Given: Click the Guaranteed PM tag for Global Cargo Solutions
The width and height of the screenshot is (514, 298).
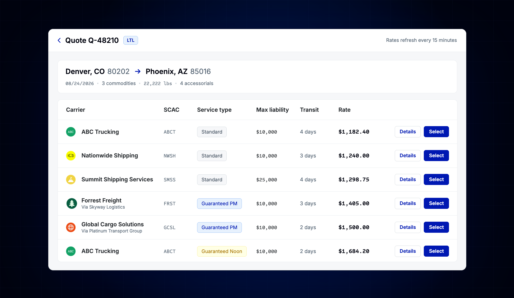Looking at the screenshot, I should 219,227.
